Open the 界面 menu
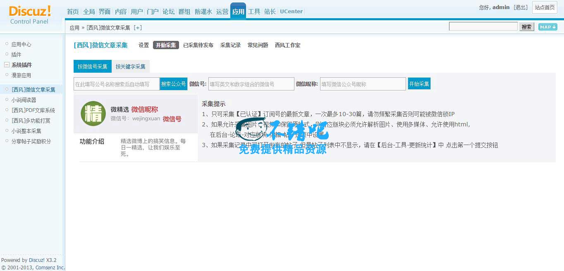This screenshot has height=271, width=564. [x=105, y=12]
